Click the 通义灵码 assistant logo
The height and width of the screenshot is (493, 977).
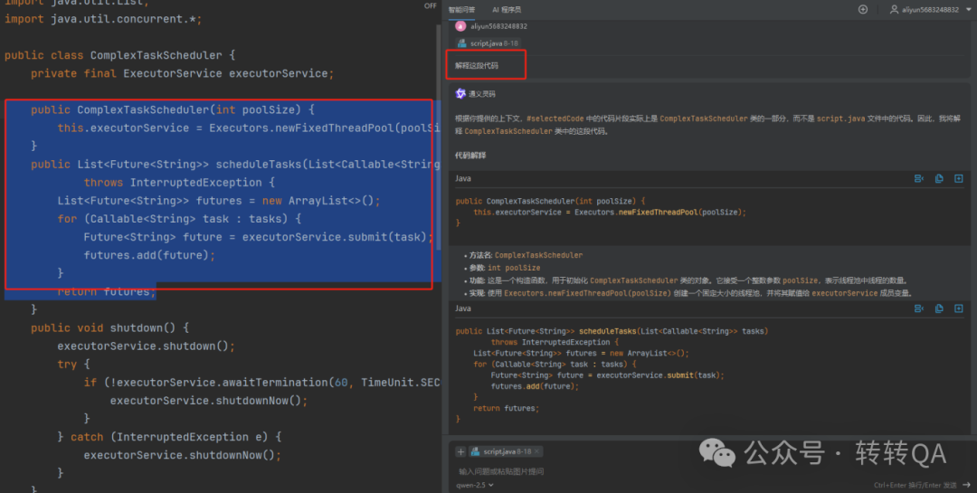(460, 93)
